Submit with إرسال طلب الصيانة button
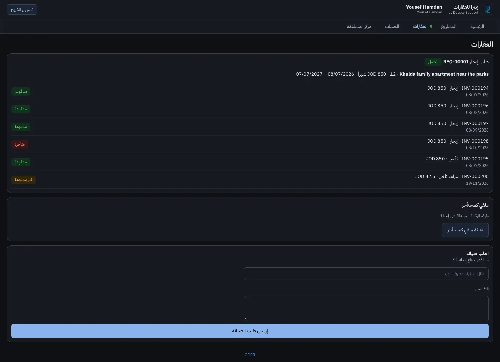The height and width of the screenshot is (362, 500). pyautogui.click(x=250, y=331)
